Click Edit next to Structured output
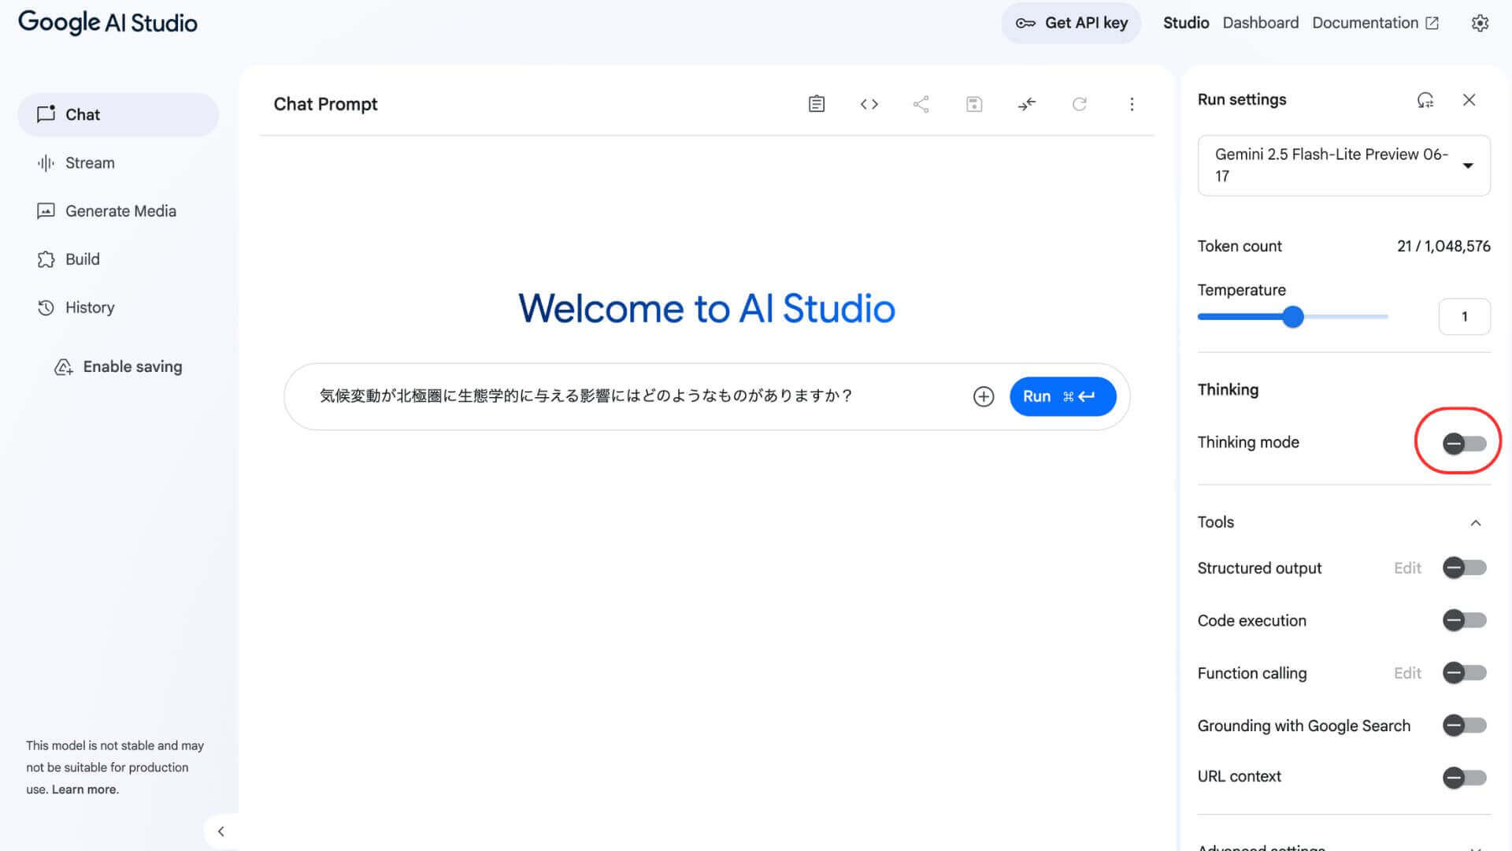1512x851 pixels. point(1407,568)
